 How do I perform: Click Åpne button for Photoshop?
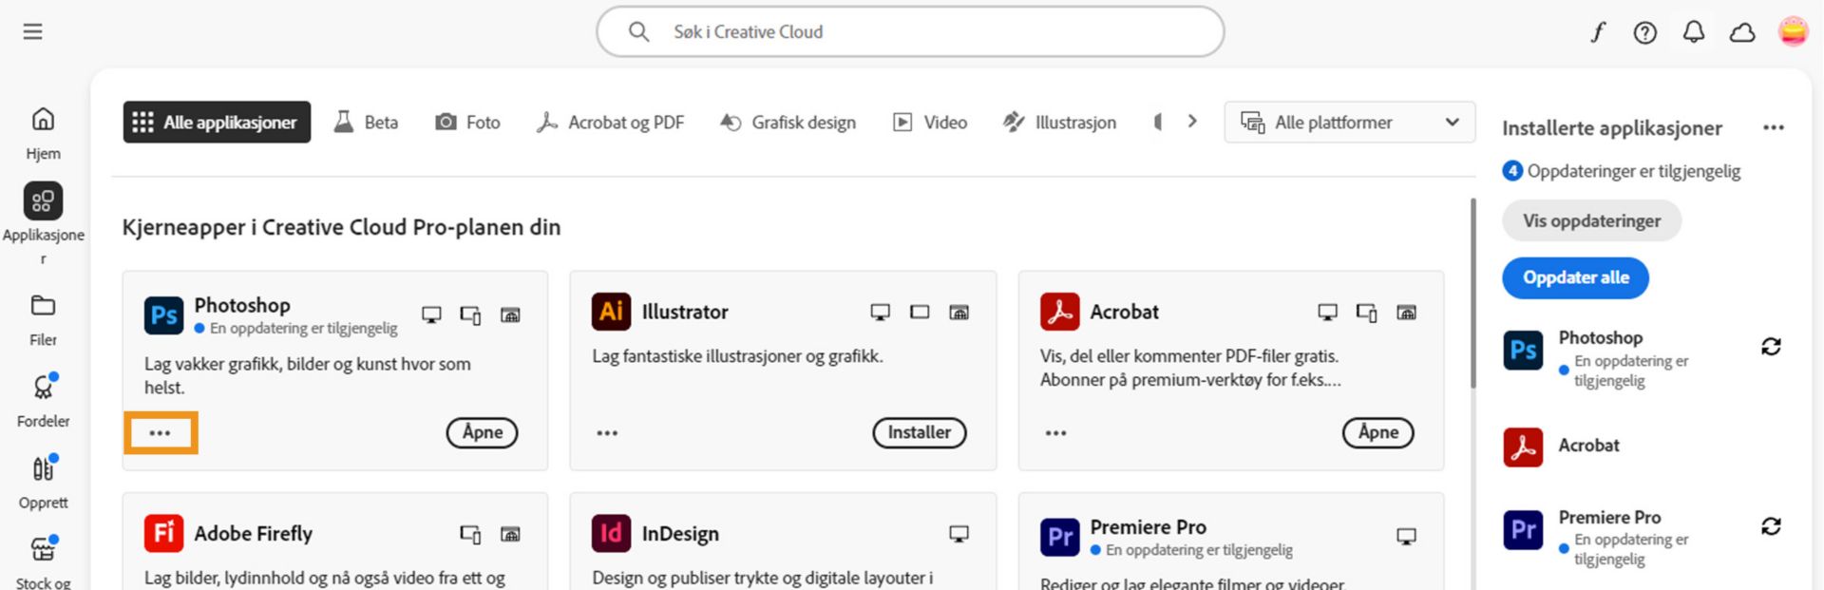click(x=483, y=432)
